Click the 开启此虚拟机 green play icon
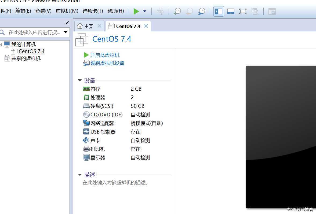 tap(86, 55)
